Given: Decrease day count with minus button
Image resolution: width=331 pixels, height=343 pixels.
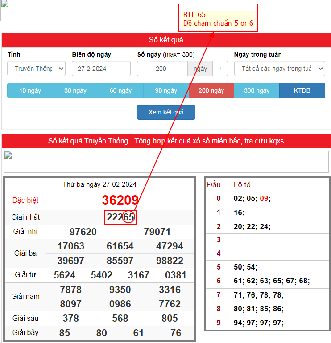Looking at the screenshot, I should pos(144,69).
